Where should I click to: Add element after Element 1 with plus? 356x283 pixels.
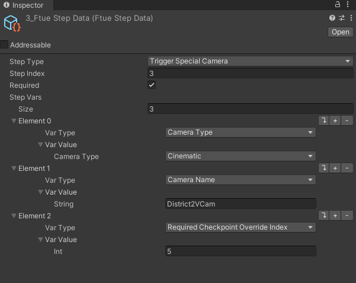[x=335, y=168]
